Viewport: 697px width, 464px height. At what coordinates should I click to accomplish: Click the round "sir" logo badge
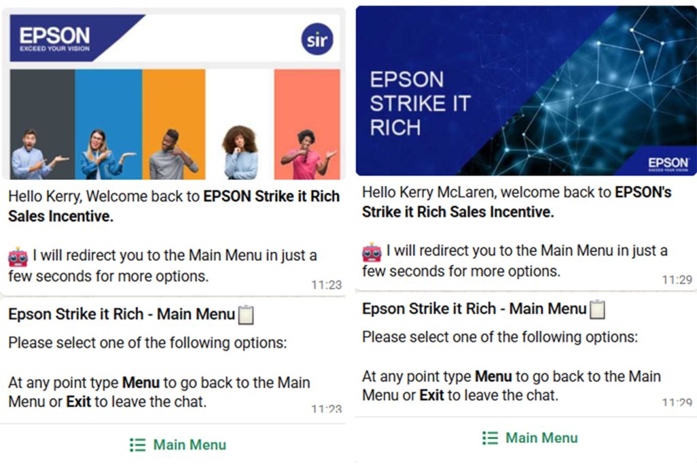[x=317, y=39]
